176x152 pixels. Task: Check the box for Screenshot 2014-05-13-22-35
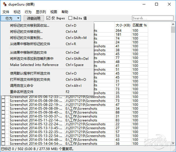[x=3, y=132]
